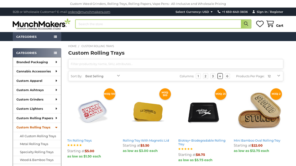Click the orders@munchmakers.com email link
296x166 pixels.
pyautogui.click(x=89, y=12)
